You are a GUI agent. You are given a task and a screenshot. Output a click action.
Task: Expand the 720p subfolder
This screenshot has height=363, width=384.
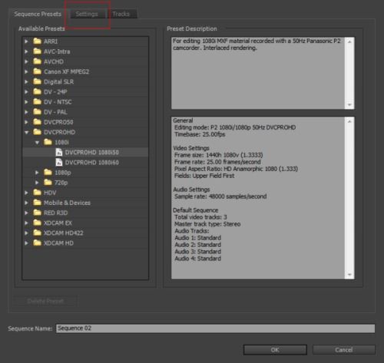click(37, 183)
